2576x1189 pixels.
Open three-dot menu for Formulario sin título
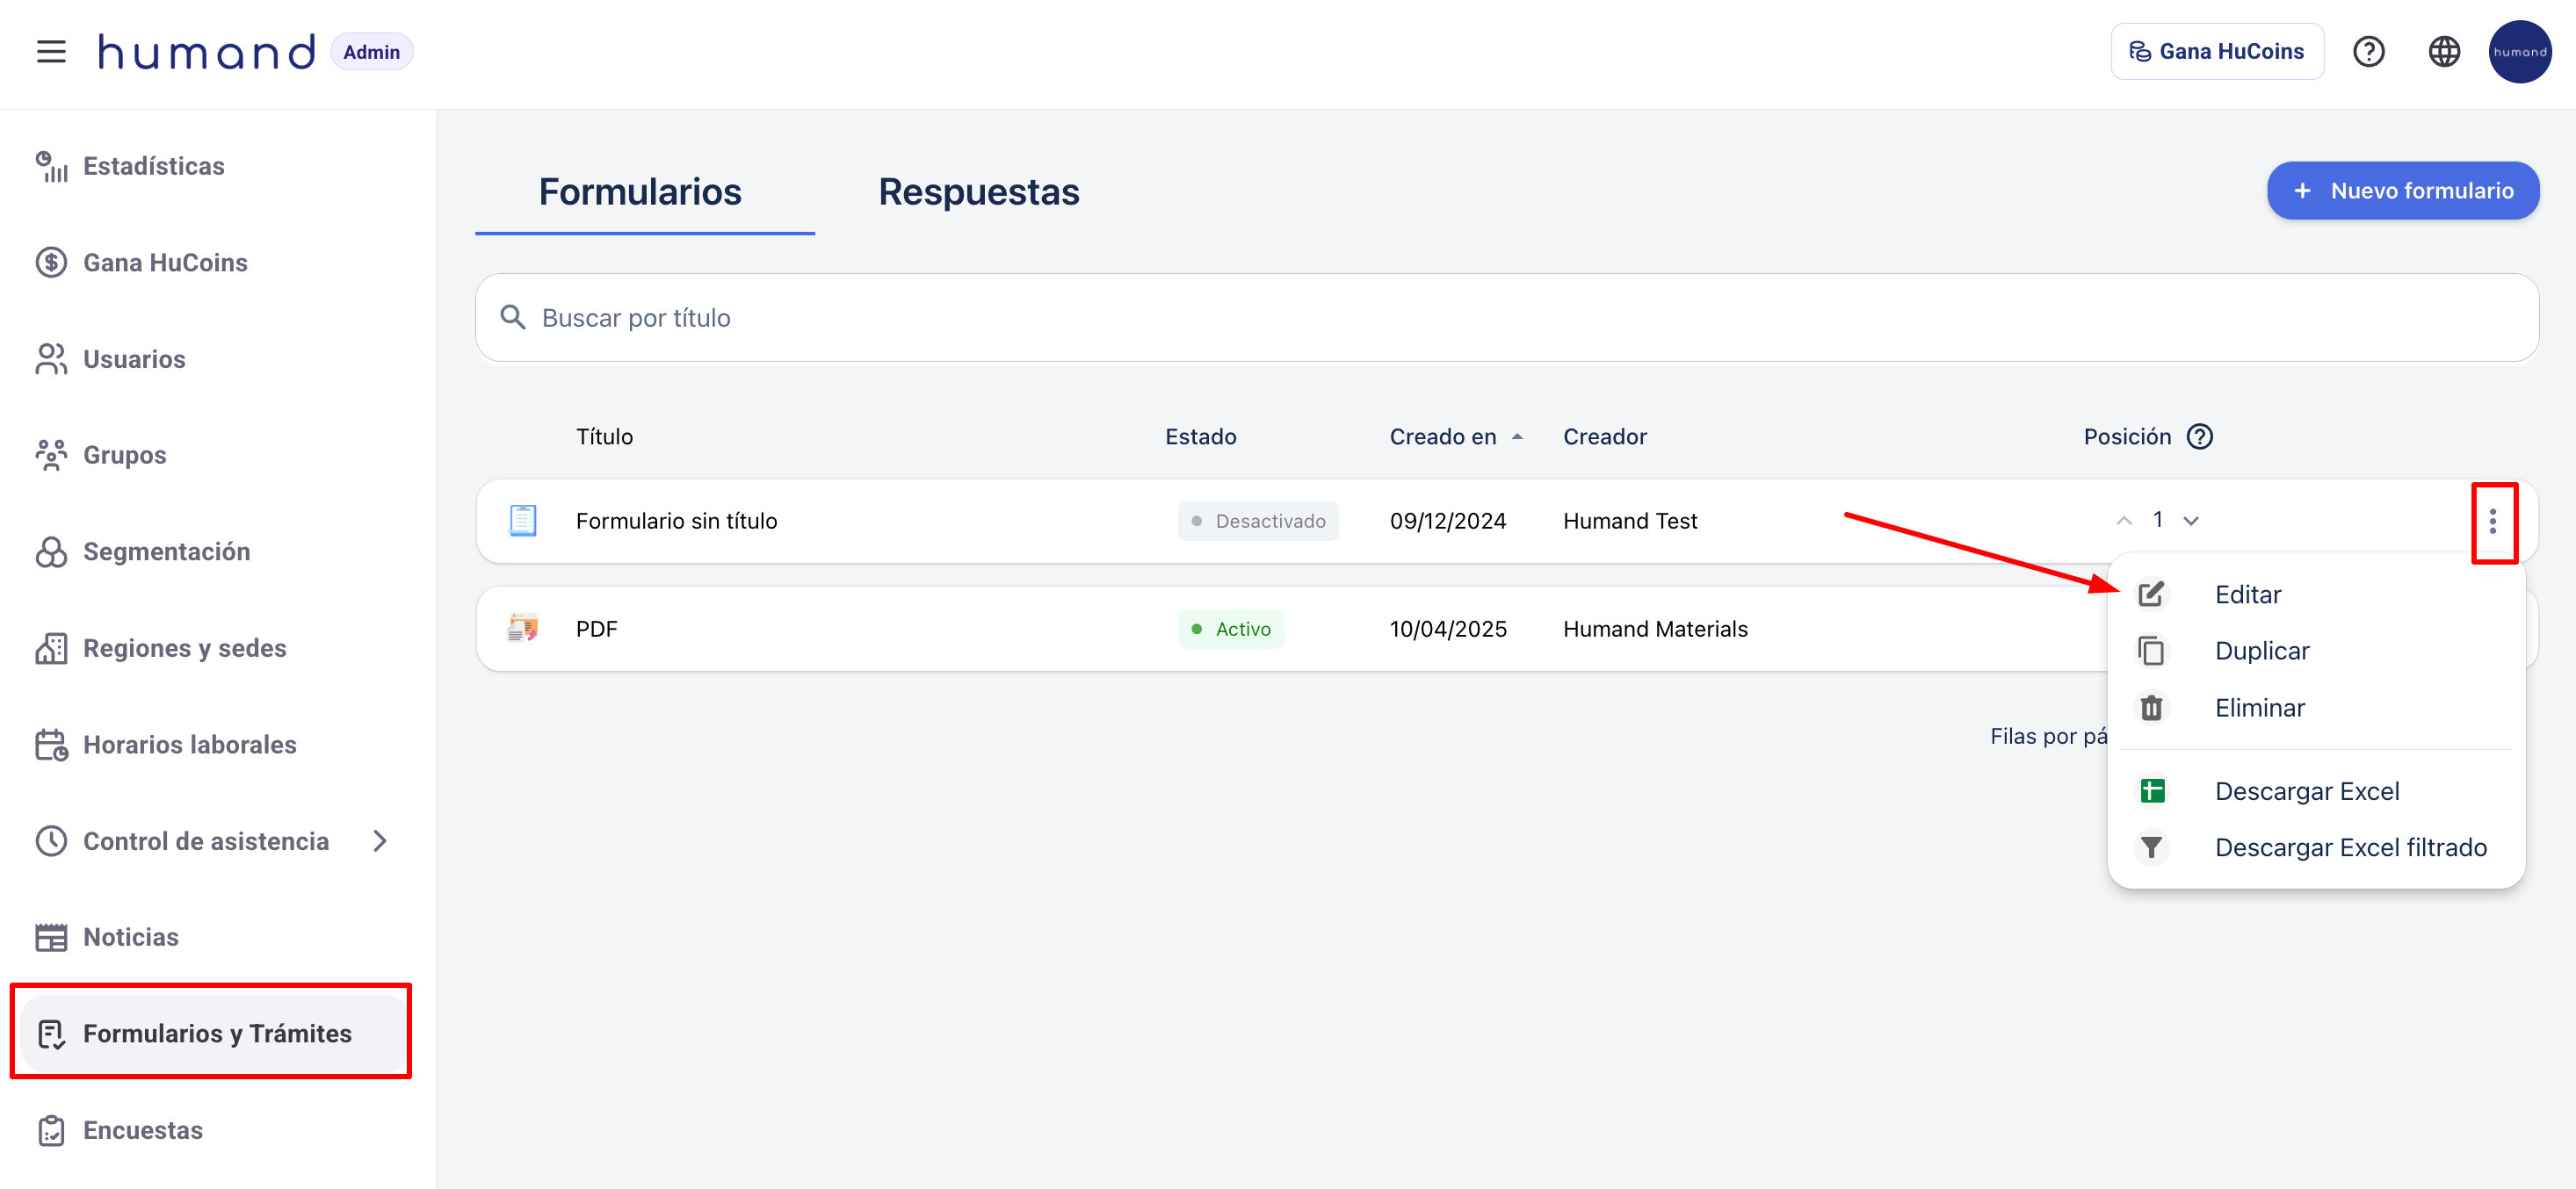click(x=2492, y=522)
